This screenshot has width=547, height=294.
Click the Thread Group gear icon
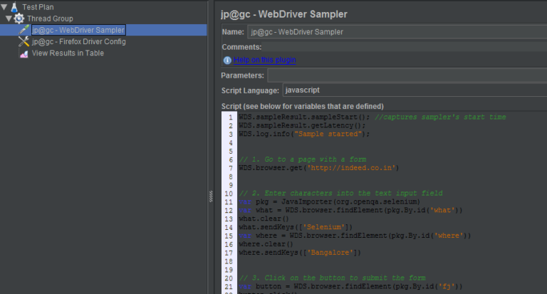(x=19, y=19)
